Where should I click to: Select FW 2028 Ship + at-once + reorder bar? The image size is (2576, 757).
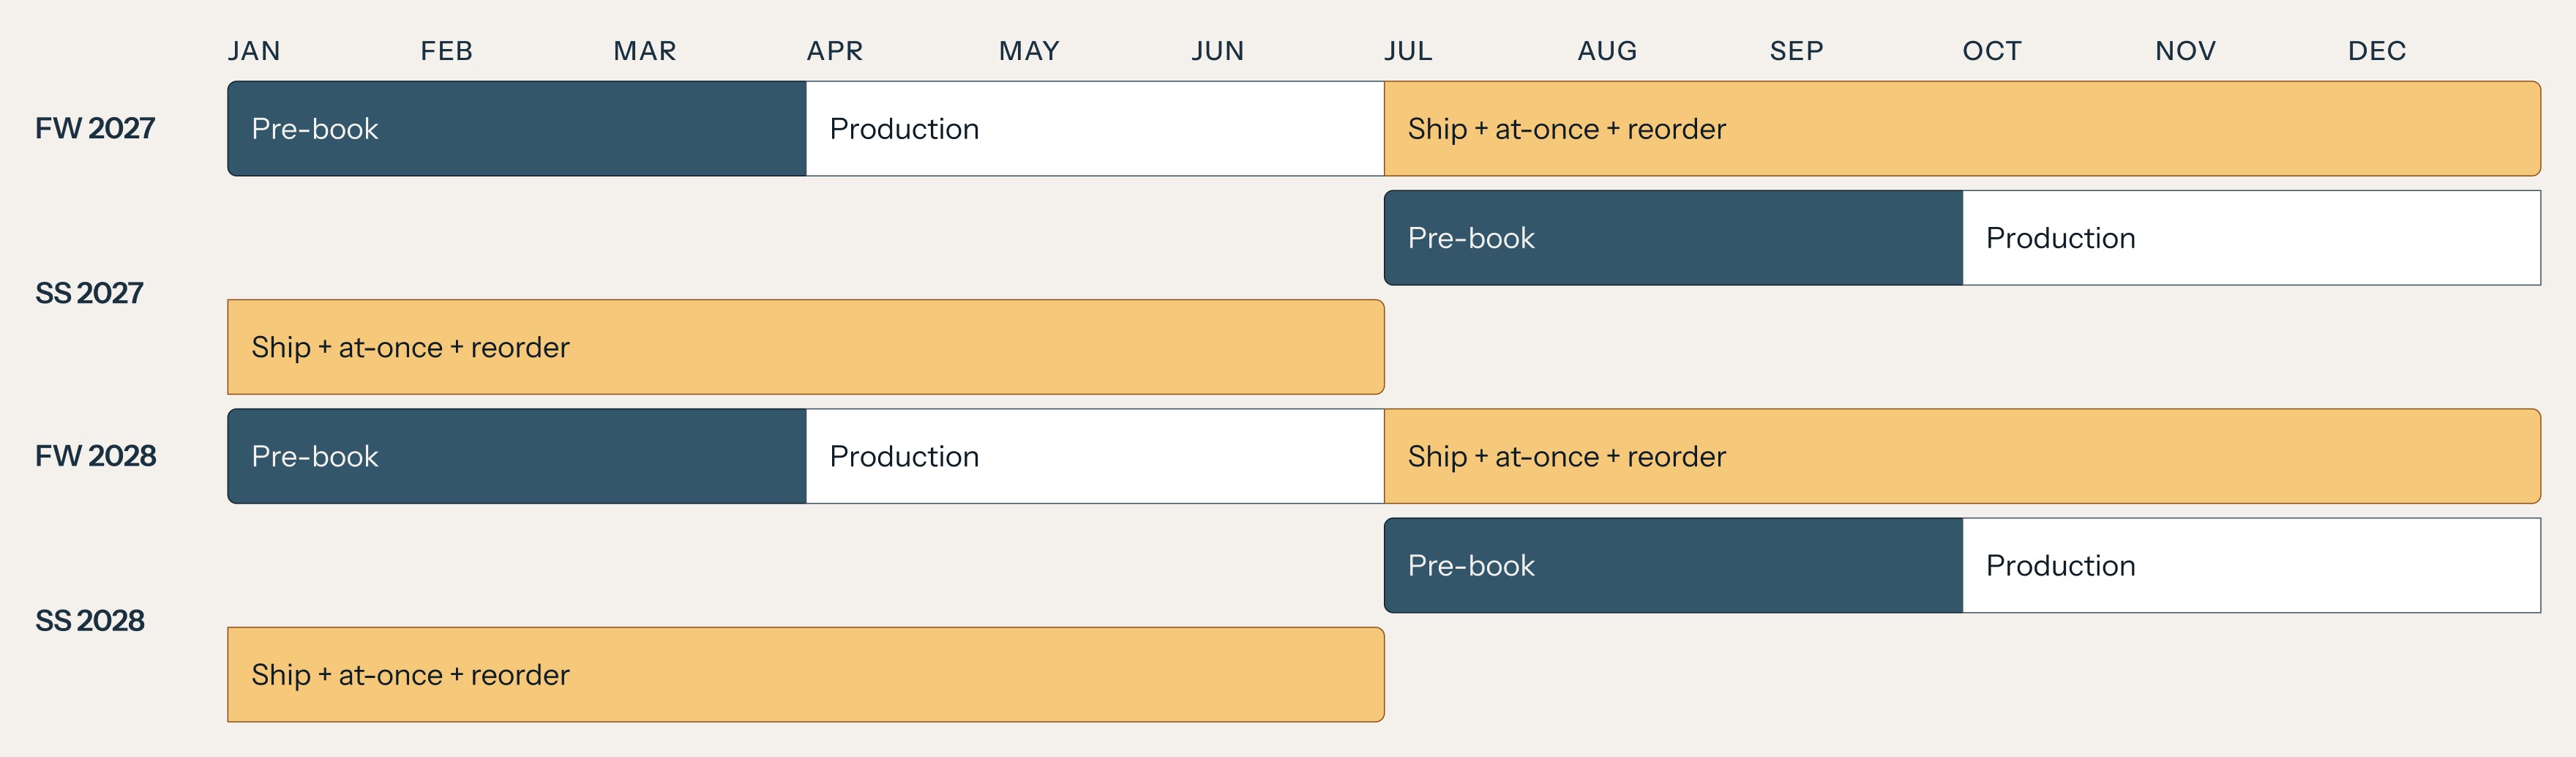[1962, 456]
